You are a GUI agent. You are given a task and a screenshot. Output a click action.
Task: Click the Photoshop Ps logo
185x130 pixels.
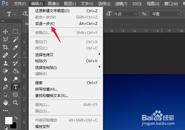coord(5,3)
